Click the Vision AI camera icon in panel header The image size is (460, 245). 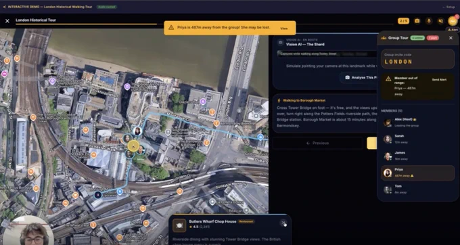click(x=281, y=43)
